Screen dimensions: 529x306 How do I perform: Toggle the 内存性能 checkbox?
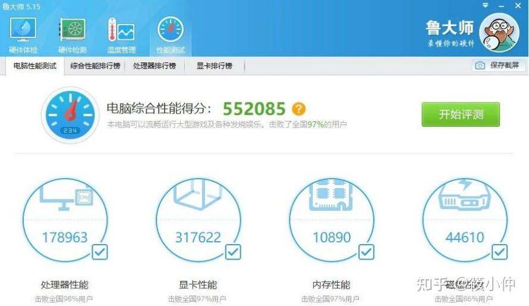coord(366,252)
